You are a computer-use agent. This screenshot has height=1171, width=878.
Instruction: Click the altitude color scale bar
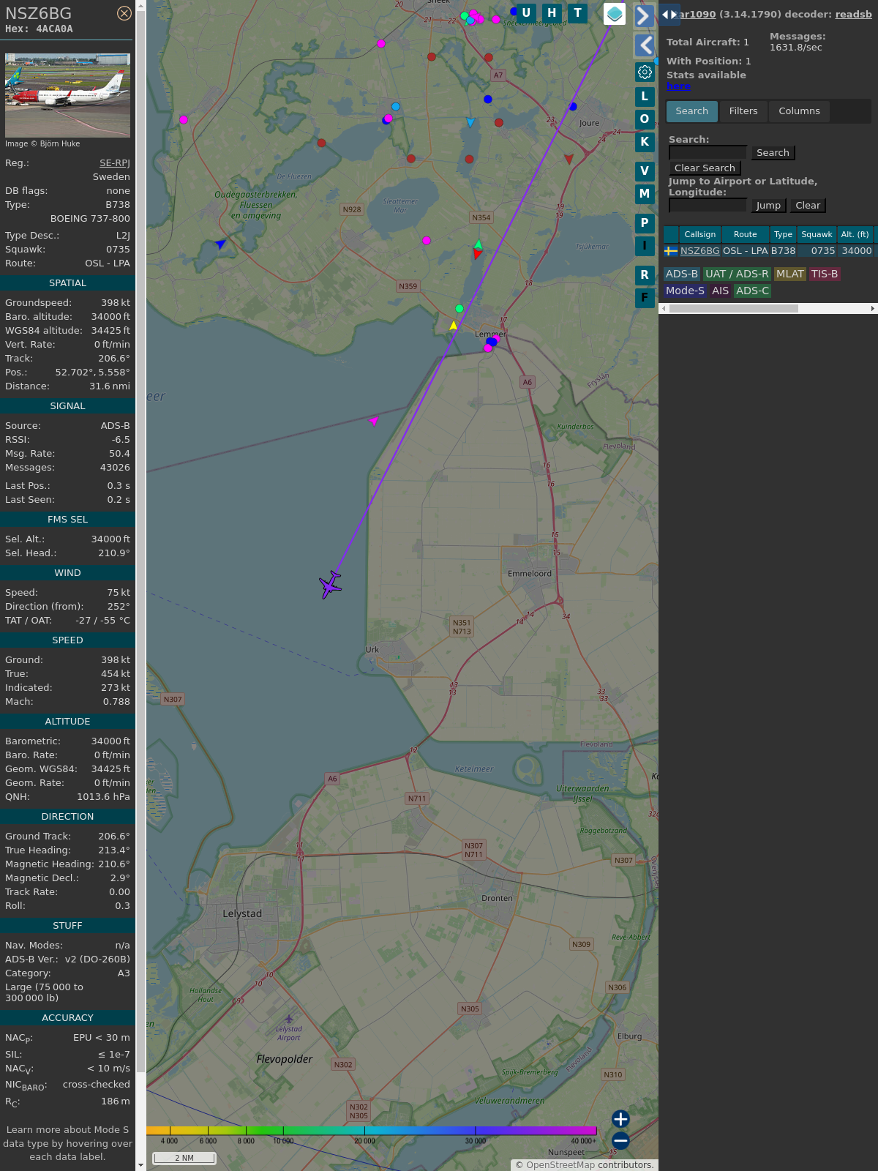click(372, 1131)
